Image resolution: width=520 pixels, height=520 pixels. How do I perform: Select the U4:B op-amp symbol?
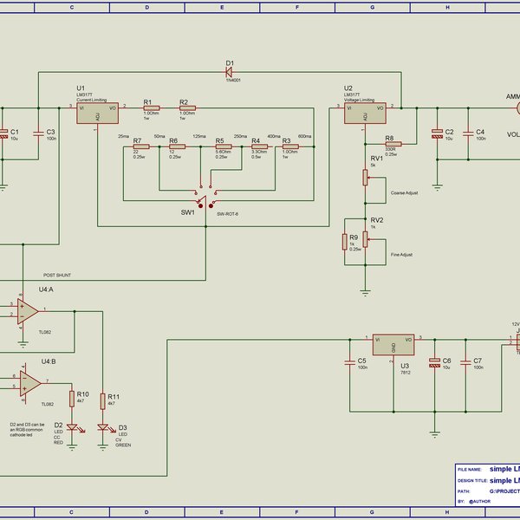[30, 383]
